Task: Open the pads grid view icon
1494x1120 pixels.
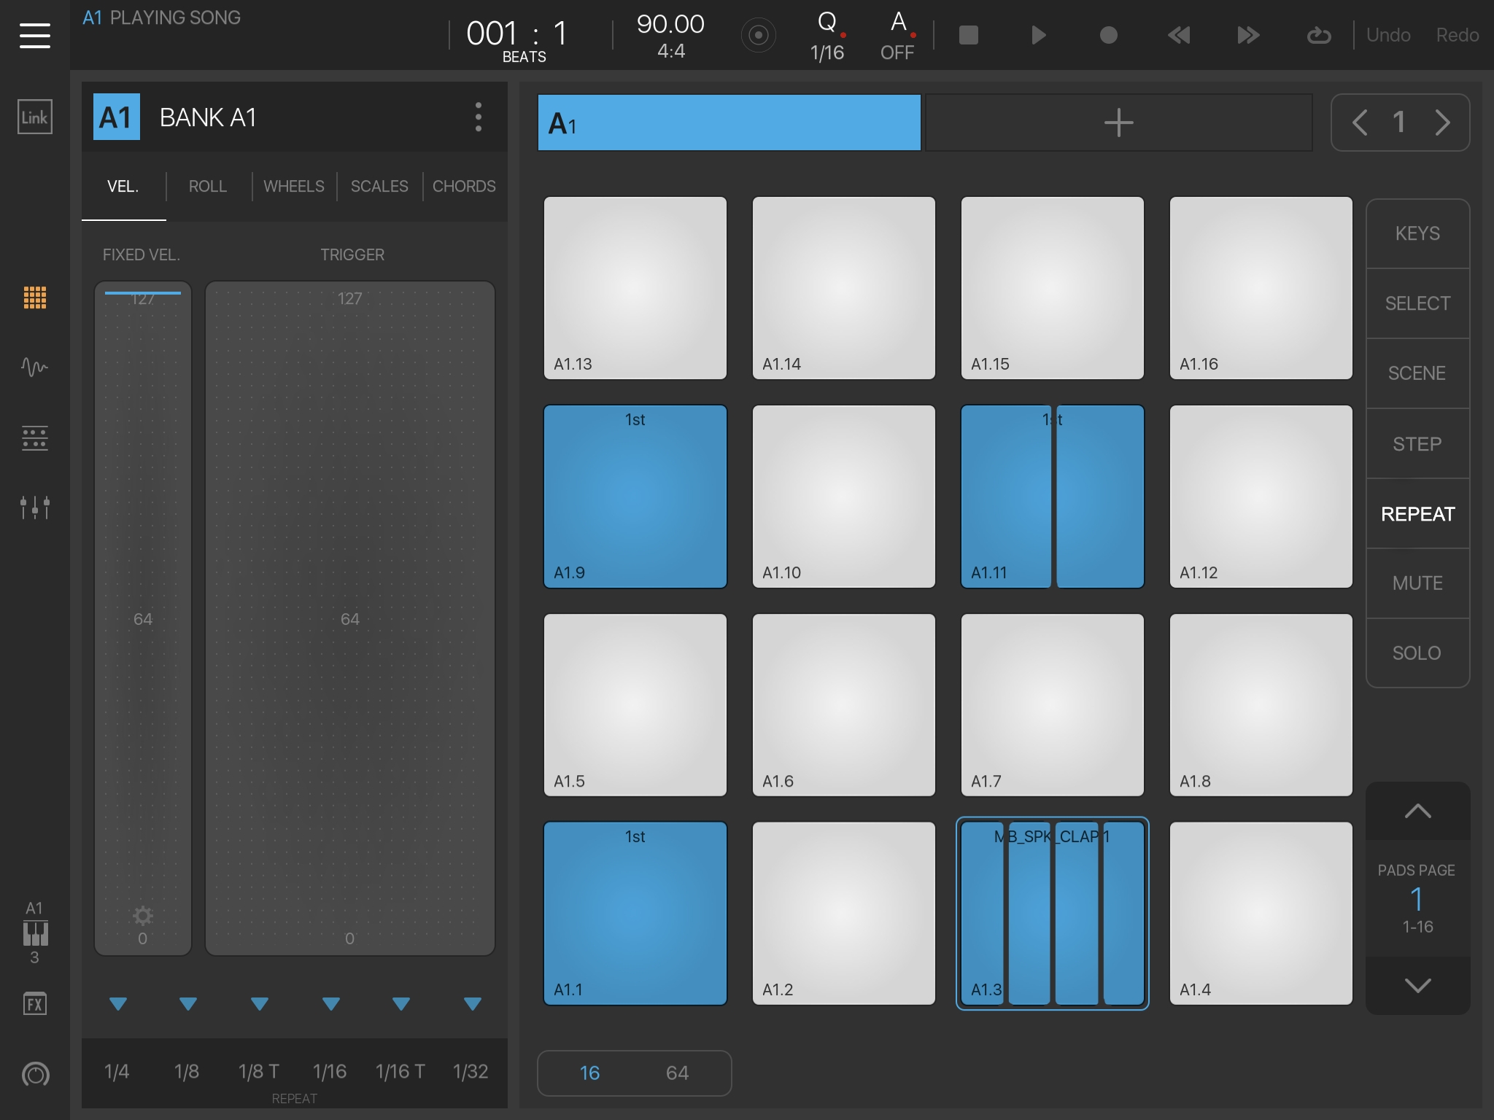Action: coord(35,297)
